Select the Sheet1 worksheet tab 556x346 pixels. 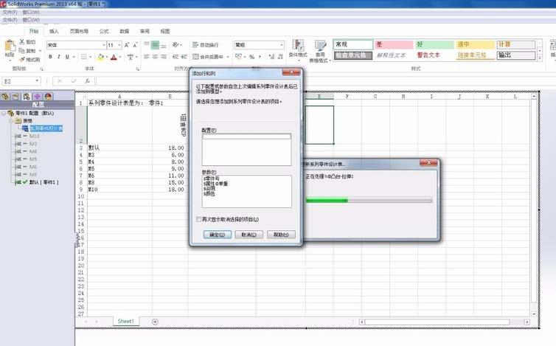[126, 321]
